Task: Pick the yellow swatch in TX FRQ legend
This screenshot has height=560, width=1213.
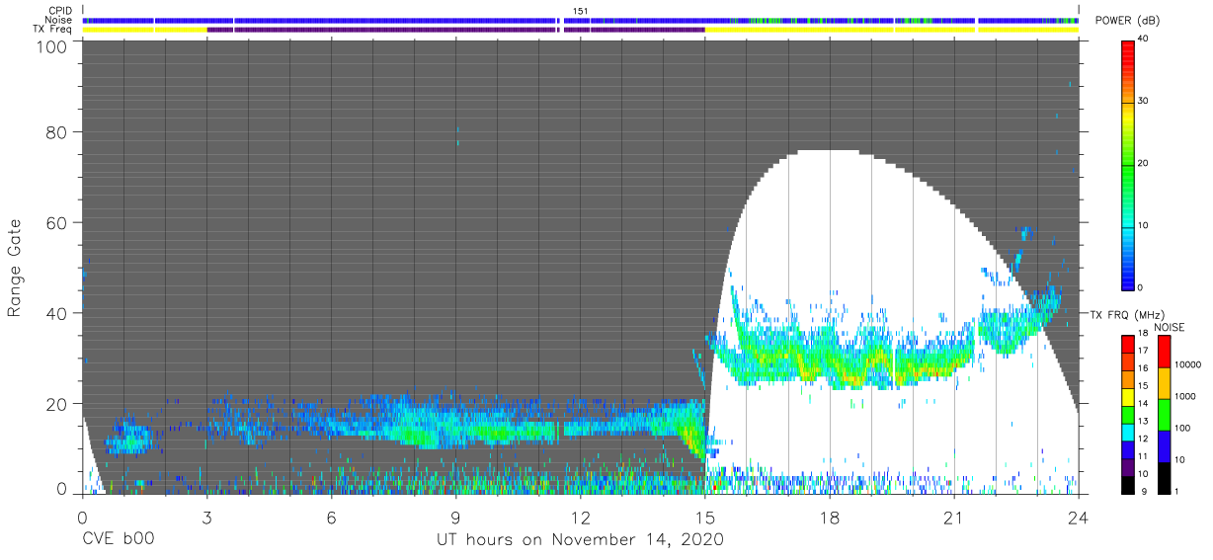Action: coord(1127,397)
